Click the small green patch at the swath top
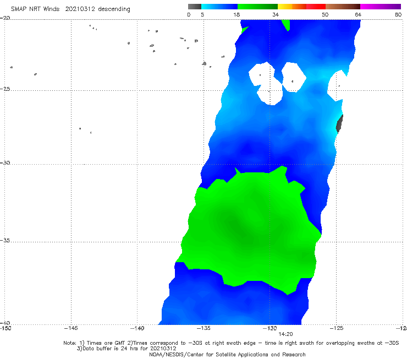 coord(286,25)
